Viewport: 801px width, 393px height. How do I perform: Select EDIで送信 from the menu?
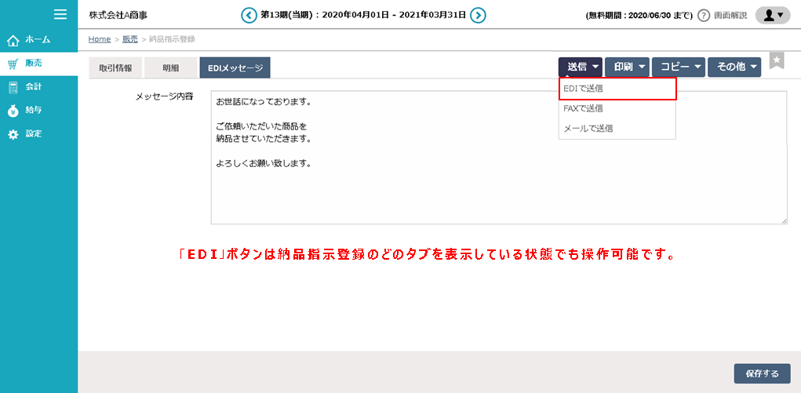[617, 89]
